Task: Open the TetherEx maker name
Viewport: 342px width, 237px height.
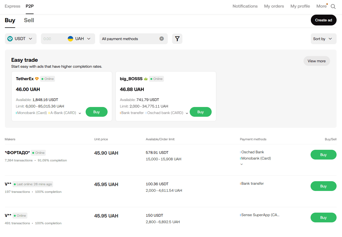Action: (25, 79)
